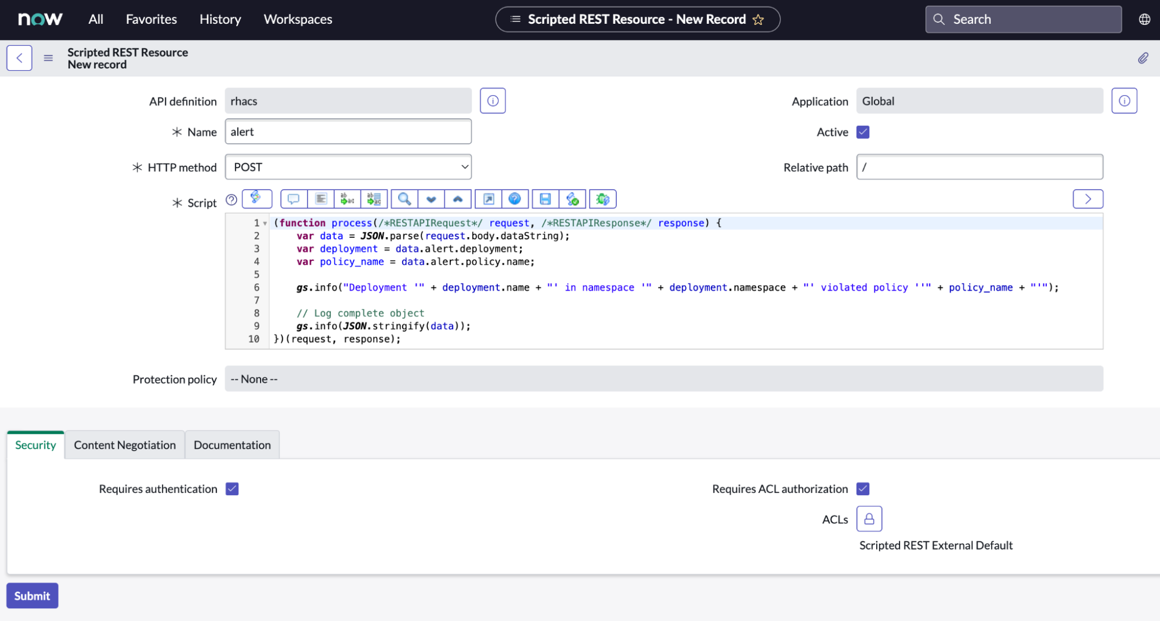Toggle Requires ACL authorization checkbox
Image resolution: width=1160 pixels, height=621 pixels.
[x=863, y=489]
